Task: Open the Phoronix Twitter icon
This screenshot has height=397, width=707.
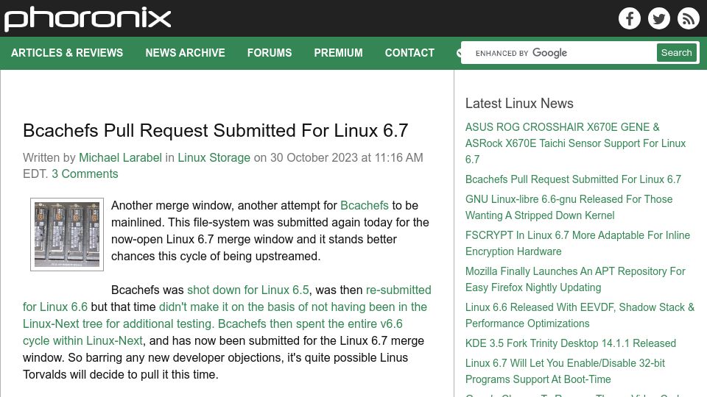Action: tap(658, 18)
